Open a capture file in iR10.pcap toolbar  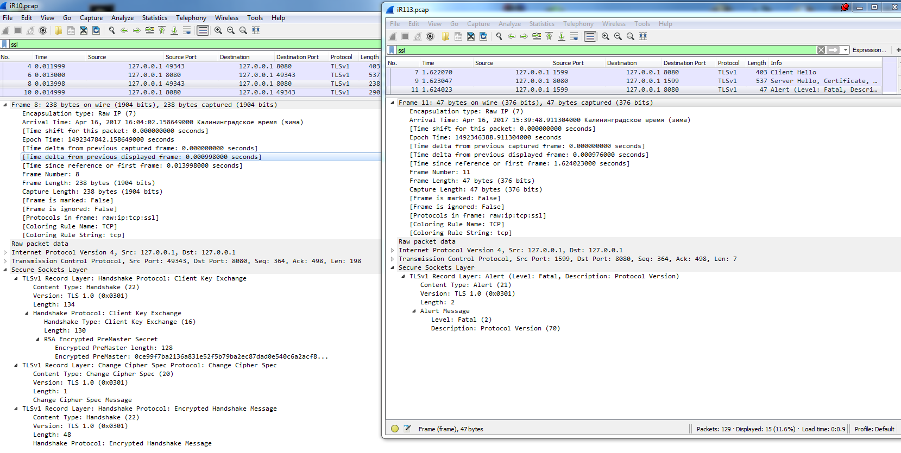58,30
